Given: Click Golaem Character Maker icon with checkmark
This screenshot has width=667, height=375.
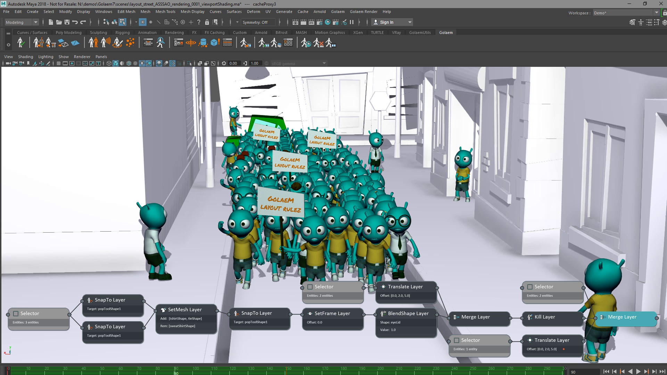Looking at the screenshot, I should click(x=21, y=43).
